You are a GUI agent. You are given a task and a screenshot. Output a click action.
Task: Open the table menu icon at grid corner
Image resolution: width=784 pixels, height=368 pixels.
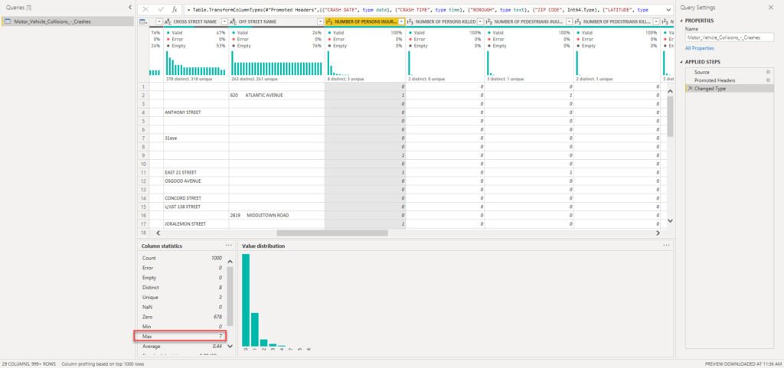coord(143,22)
